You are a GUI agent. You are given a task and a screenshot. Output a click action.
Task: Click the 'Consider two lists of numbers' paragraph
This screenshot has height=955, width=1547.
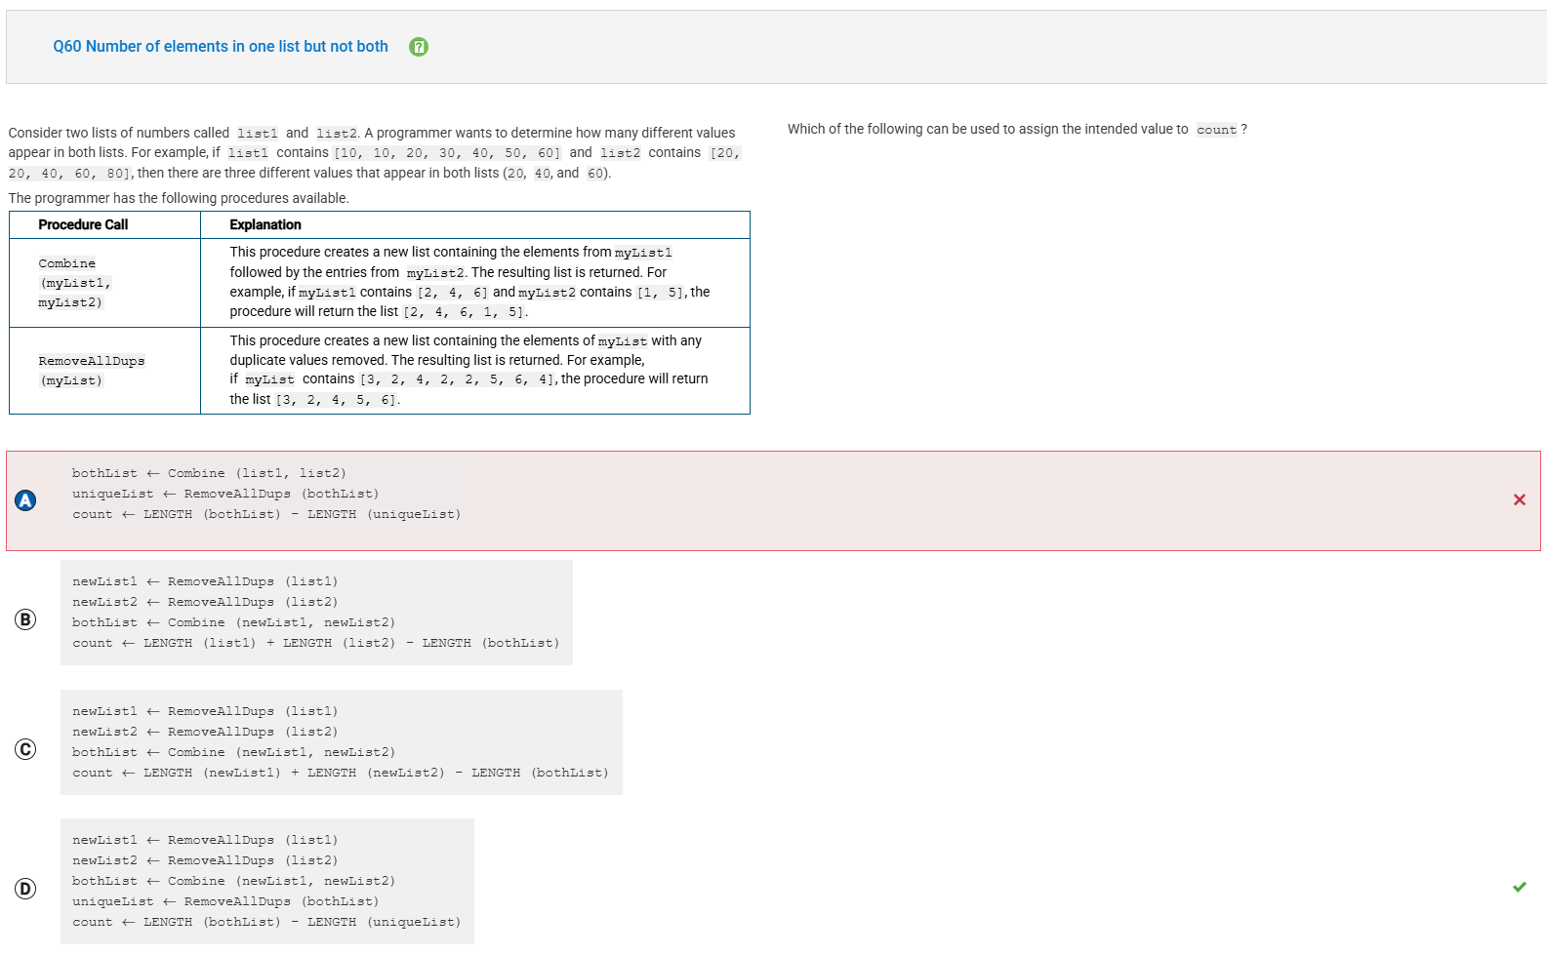375,153
